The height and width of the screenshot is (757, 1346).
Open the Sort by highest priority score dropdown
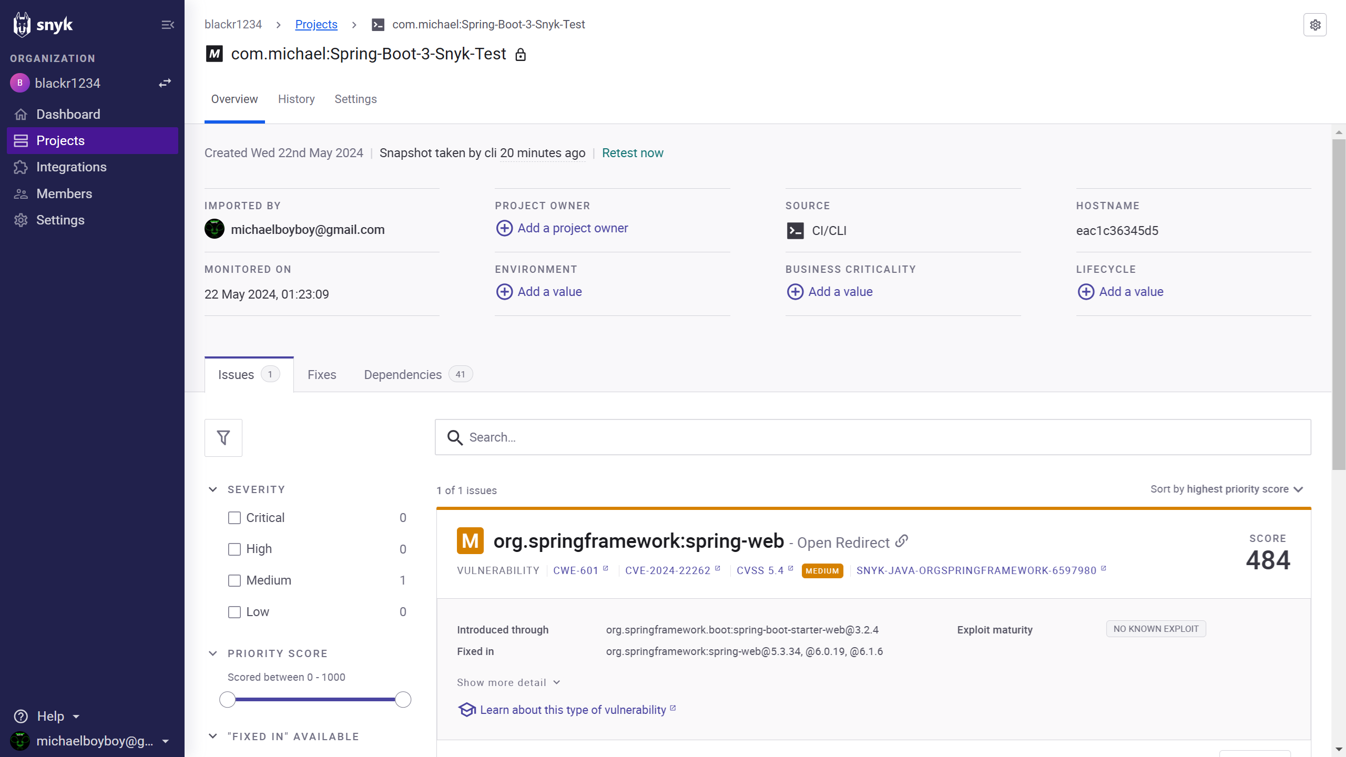pos(1227,489)
